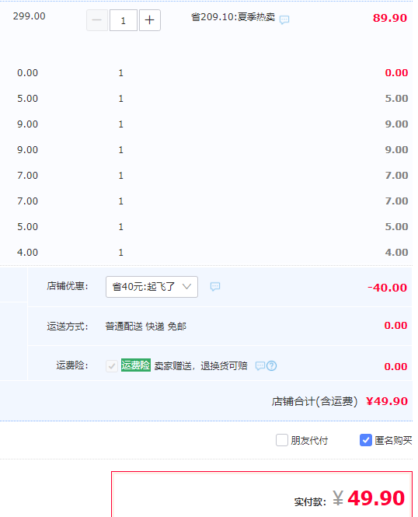Click the 实付款 ¥49.90 final amount
The width and height of the screenshot is (418, 517).
click(350, 498)
